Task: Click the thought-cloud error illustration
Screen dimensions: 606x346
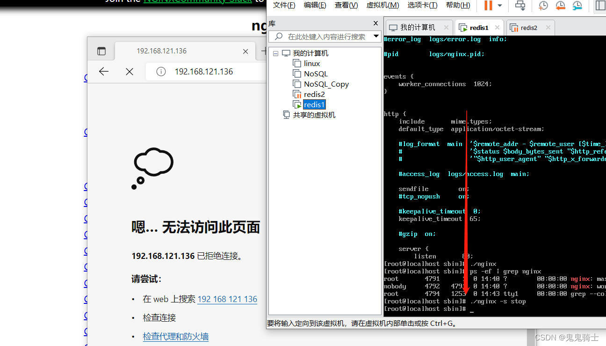Action: click(x=152, y=168)
